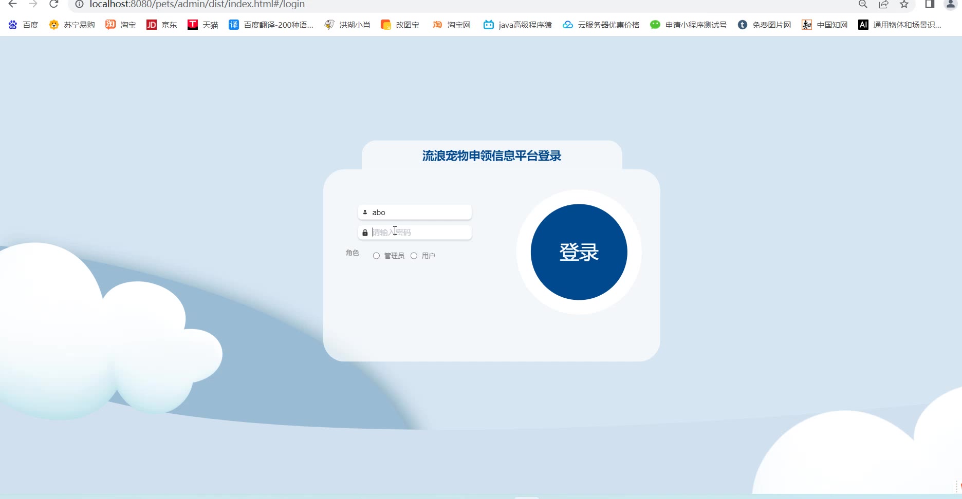View site info icon in address bar
The image size is (962, 499).
pyautogui.click(x=79, y=4)
